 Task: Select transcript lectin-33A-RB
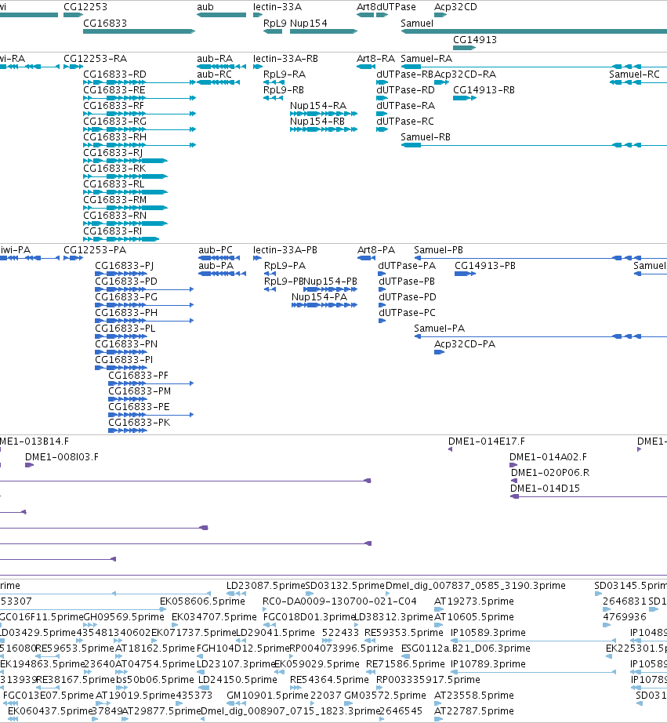tap(285, 59)
